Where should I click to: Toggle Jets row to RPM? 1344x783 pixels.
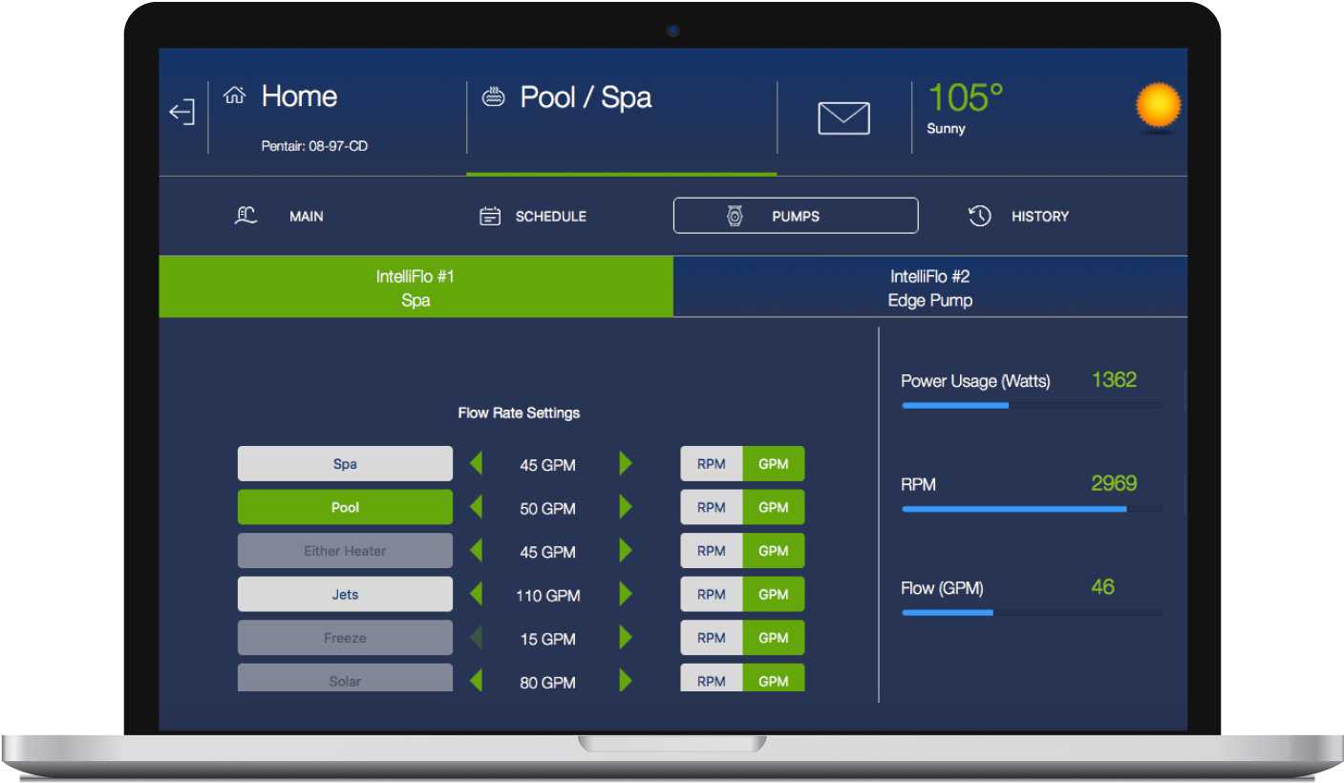pyautogui.click(x=711, y=594)
